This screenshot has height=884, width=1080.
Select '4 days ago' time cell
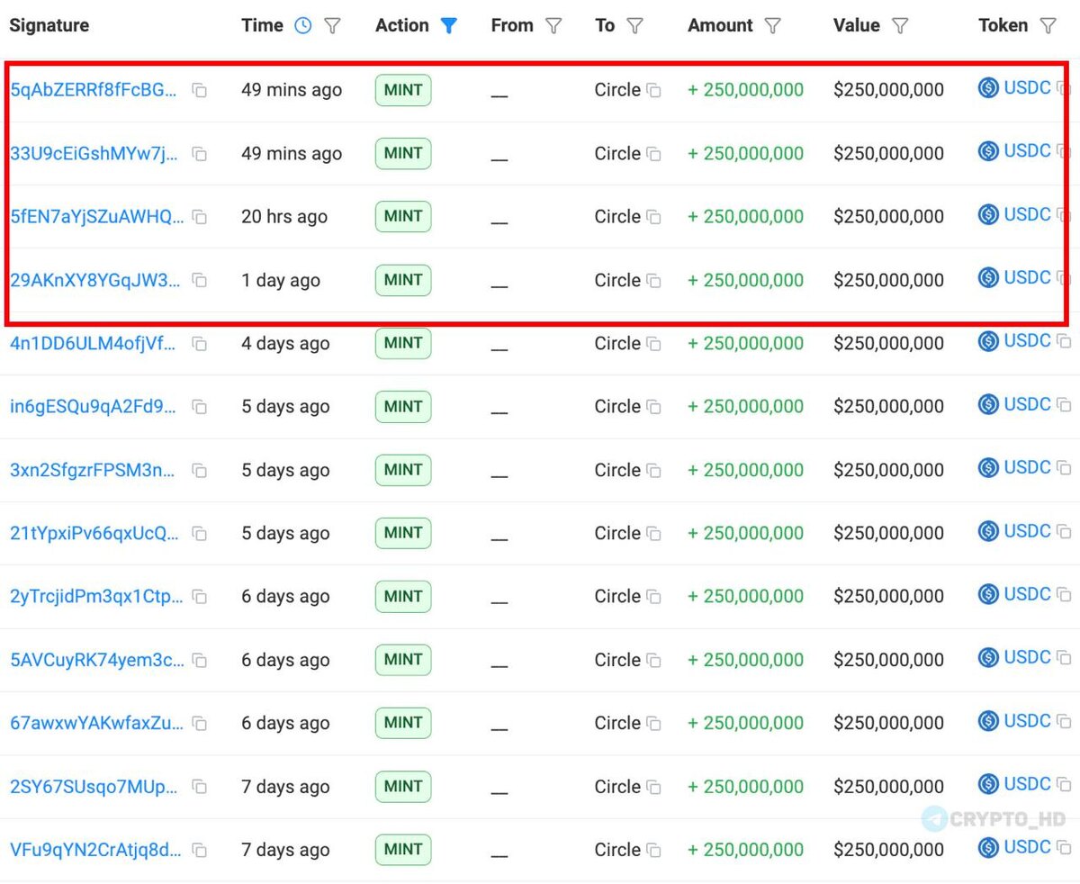click(x=285, y=343)
